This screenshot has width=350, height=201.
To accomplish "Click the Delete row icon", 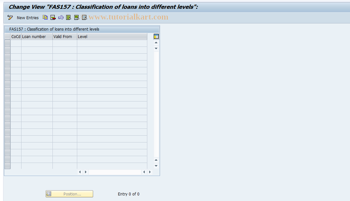I will tap(53, 17).
